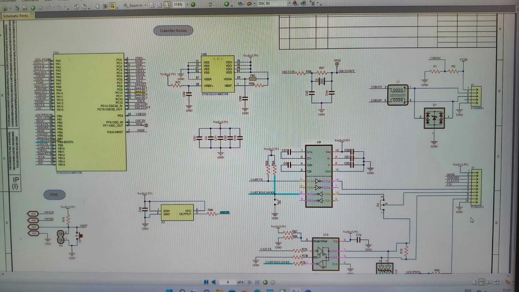Toggle the highlighted select text tool
The height and width of the screenshot is (292, 519).
pos(112,6)
